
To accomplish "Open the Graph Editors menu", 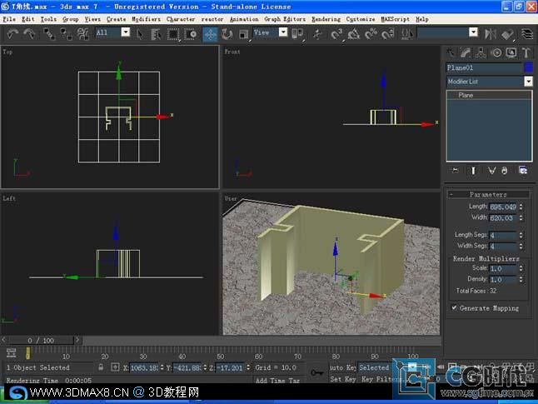I will click(285, 19).
